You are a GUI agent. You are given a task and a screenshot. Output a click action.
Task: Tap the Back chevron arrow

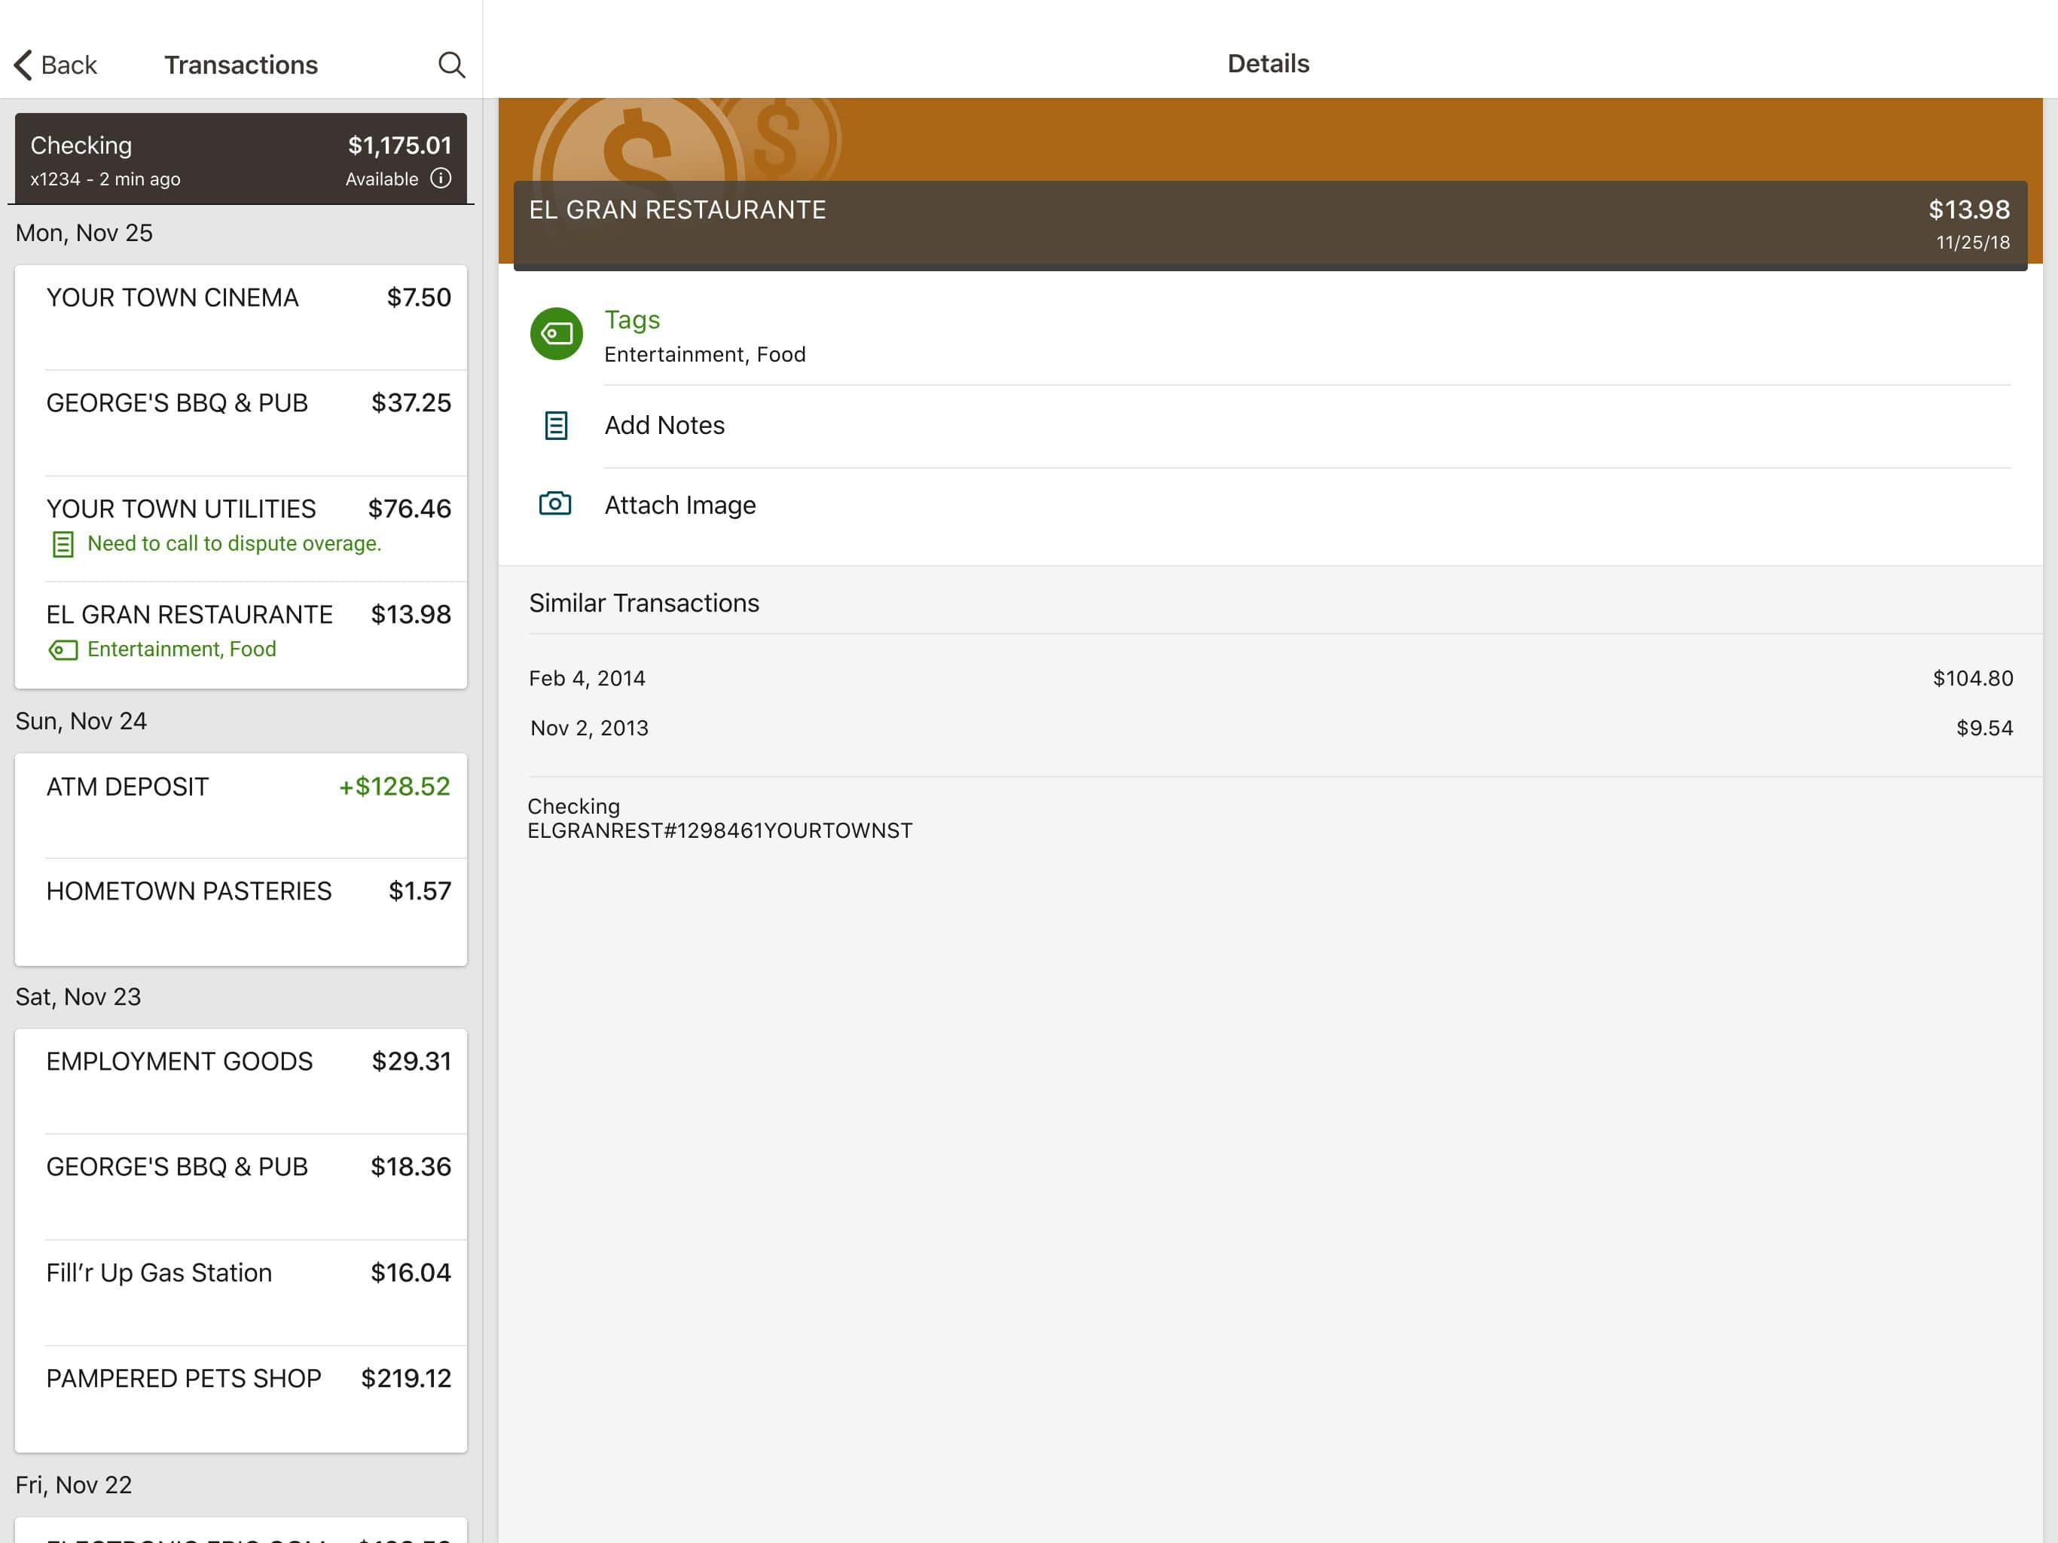pos(23,64)
